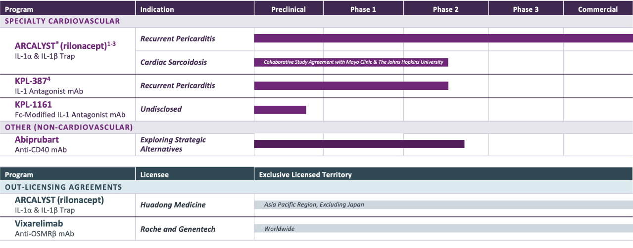Screen dimensions: 633x248
Task: Select the Abiprubart program entry
Action: (x=37, y=140)
